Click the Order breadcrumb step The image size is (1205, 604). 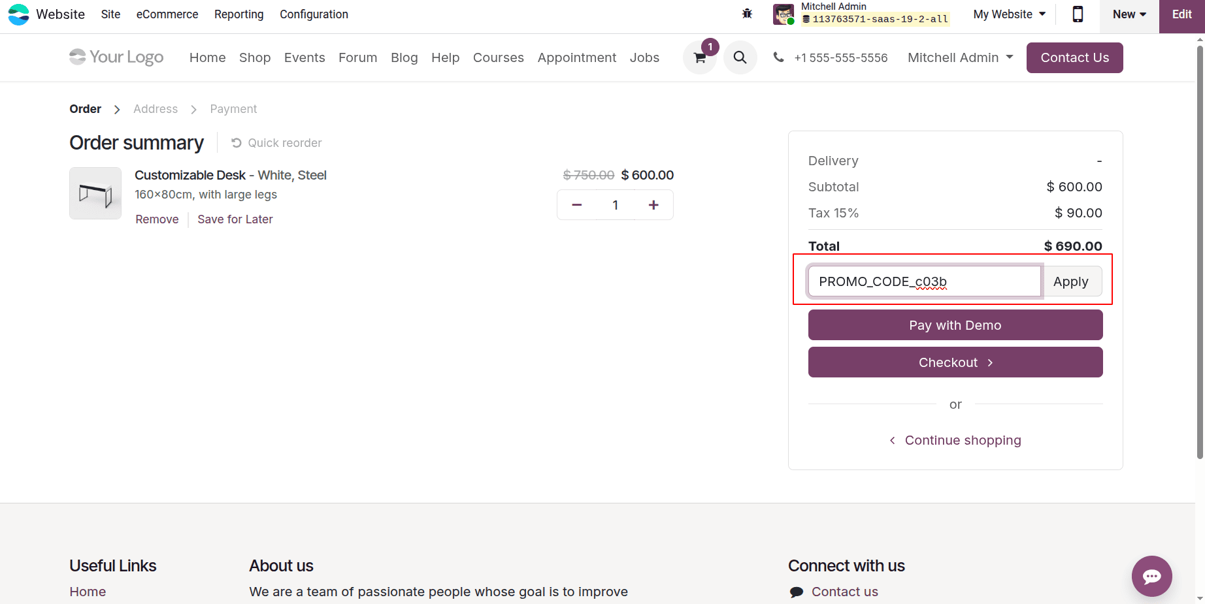point(86,109)
